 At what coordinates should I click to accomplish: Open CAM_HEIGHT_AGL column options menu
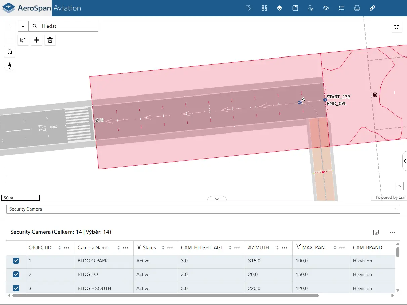237,247
